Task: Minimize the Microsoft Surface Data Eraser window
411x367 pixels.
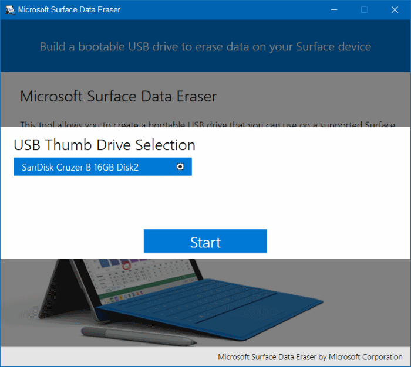Action: 334,10
